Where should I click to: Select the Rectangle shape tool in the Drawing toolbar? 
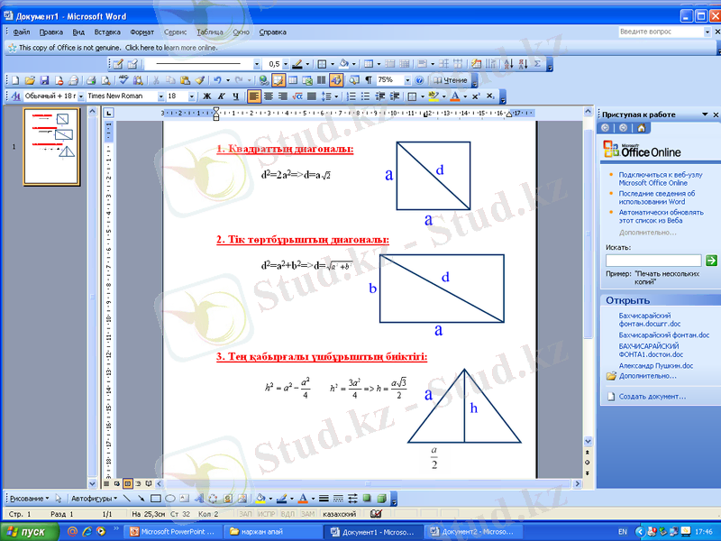click(156, 498)
